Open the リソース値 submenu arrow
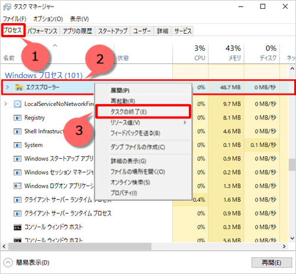The image size is (296, 274). point(185,123)
